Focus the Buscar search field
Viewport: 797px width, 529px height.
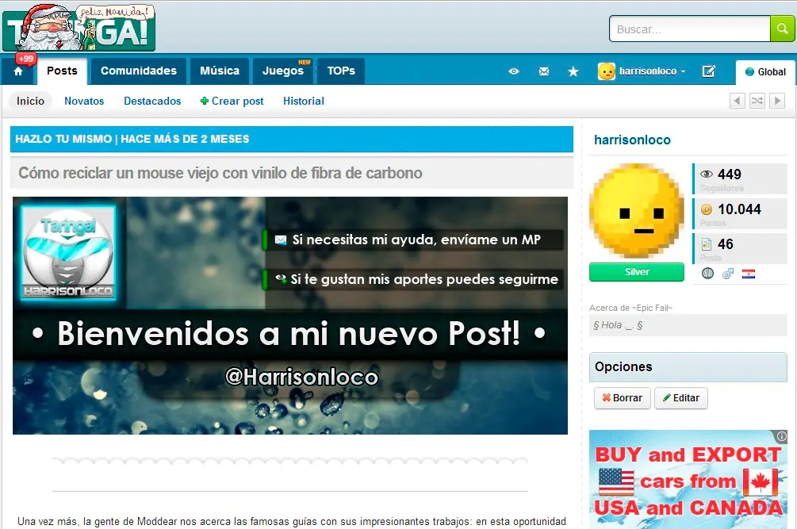[x=690, y=29]
